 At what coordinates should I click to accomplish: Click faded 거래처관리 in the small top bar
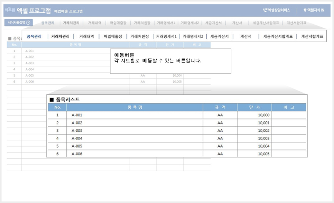tap(71, 23)
